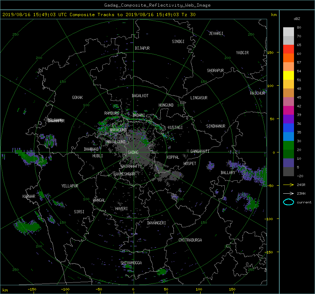Click the cyan current-track ellipse icon

coord(288,202)
